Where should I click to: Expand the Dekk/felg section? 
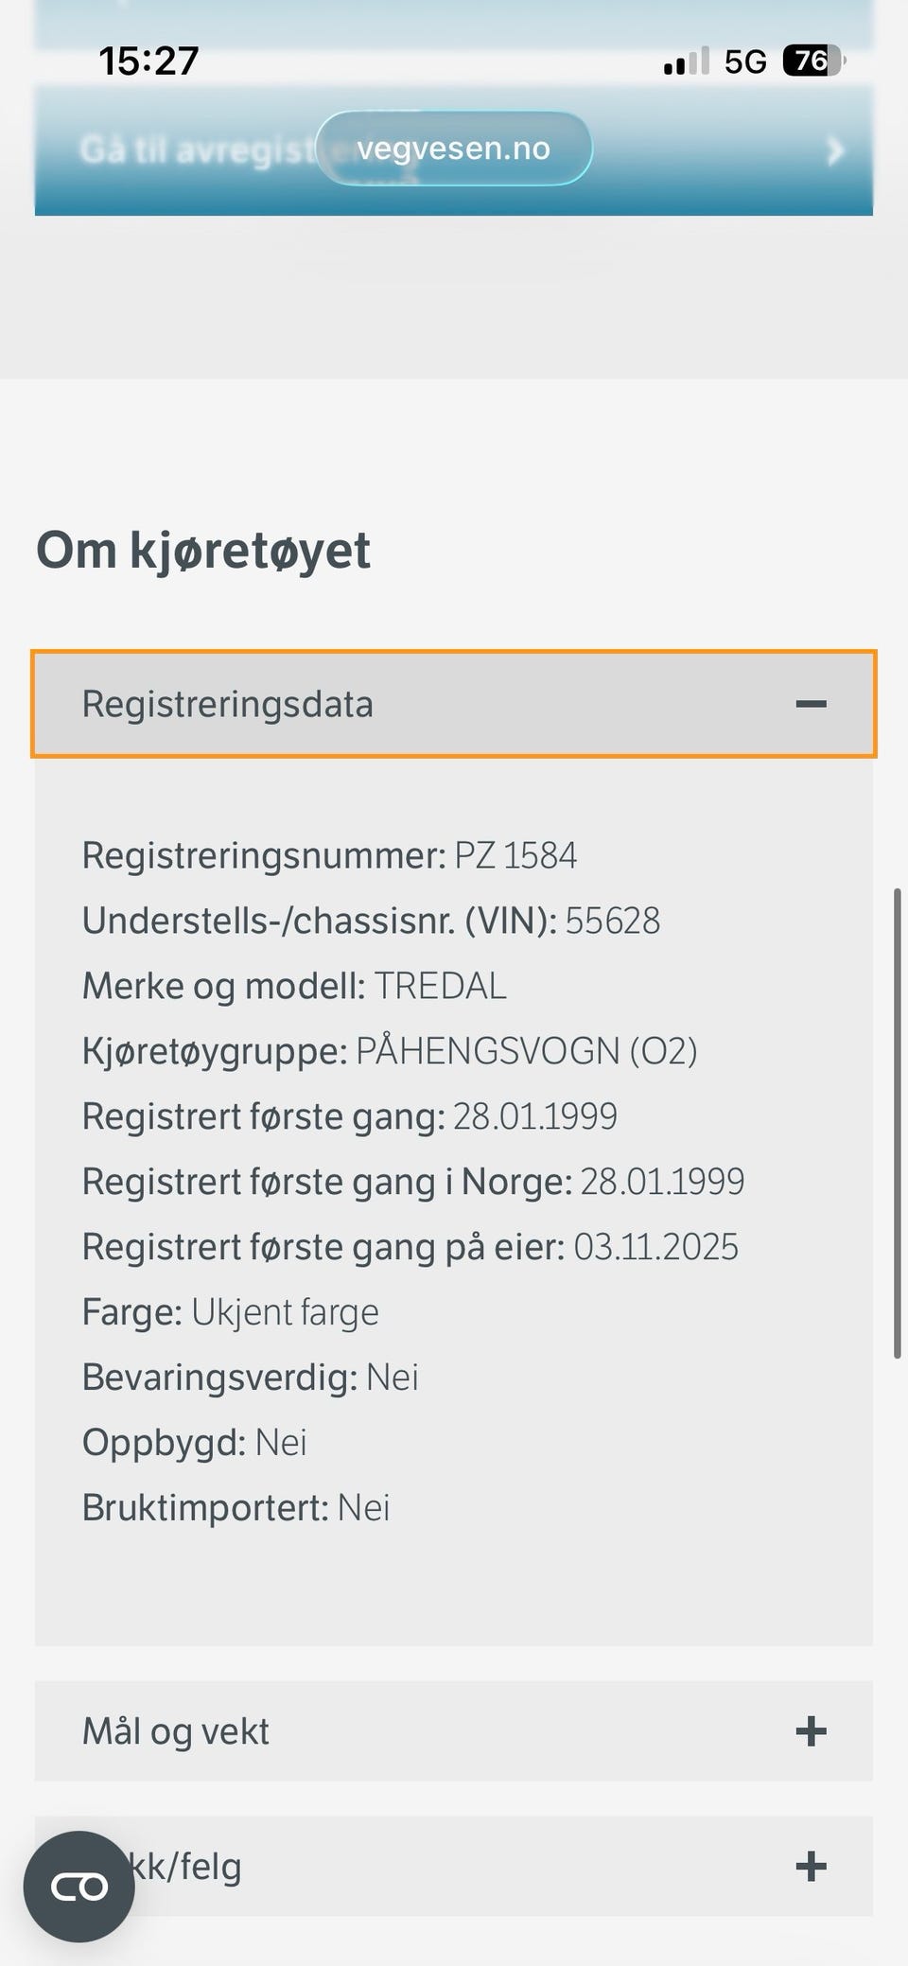coord(454,1867)
